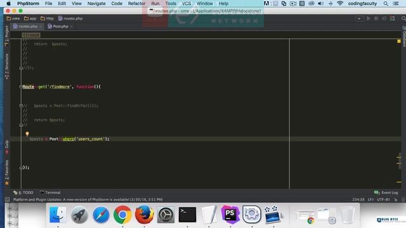Click the Http breadcrumb folder
406x228 pixels.
pyautogui.click(x=47, y=18)
